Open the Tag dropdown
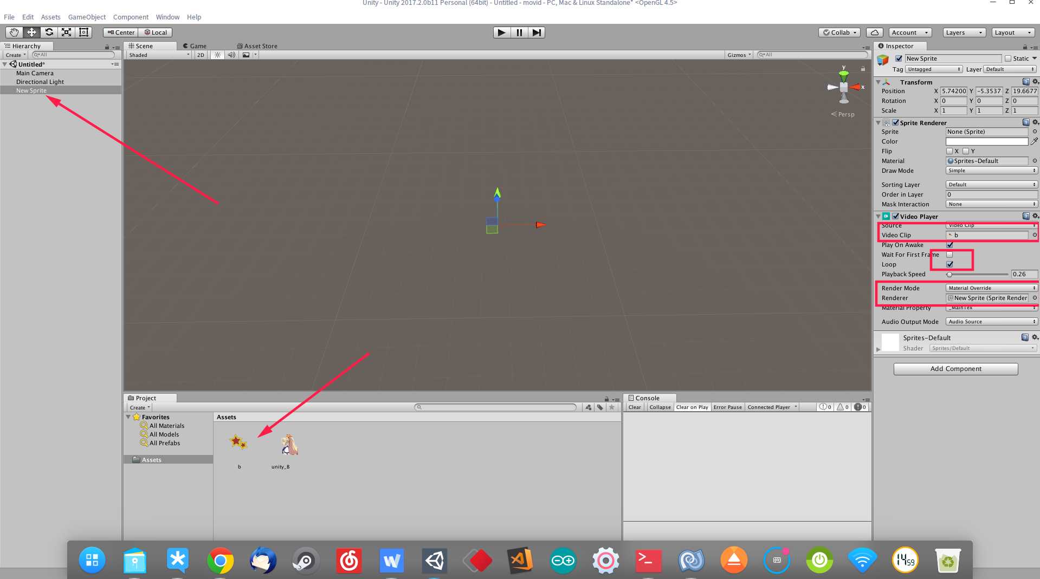Screen dimensions: 1040x579 pos(933,69)
